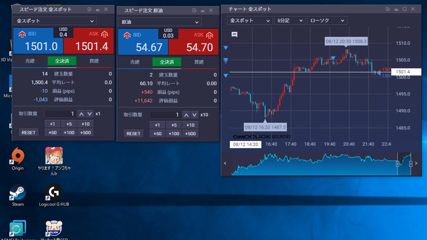This screenshot has height=240, width=427.
Task: Minimize the 金スポット speed order window
Action: [x=97, y=10]
